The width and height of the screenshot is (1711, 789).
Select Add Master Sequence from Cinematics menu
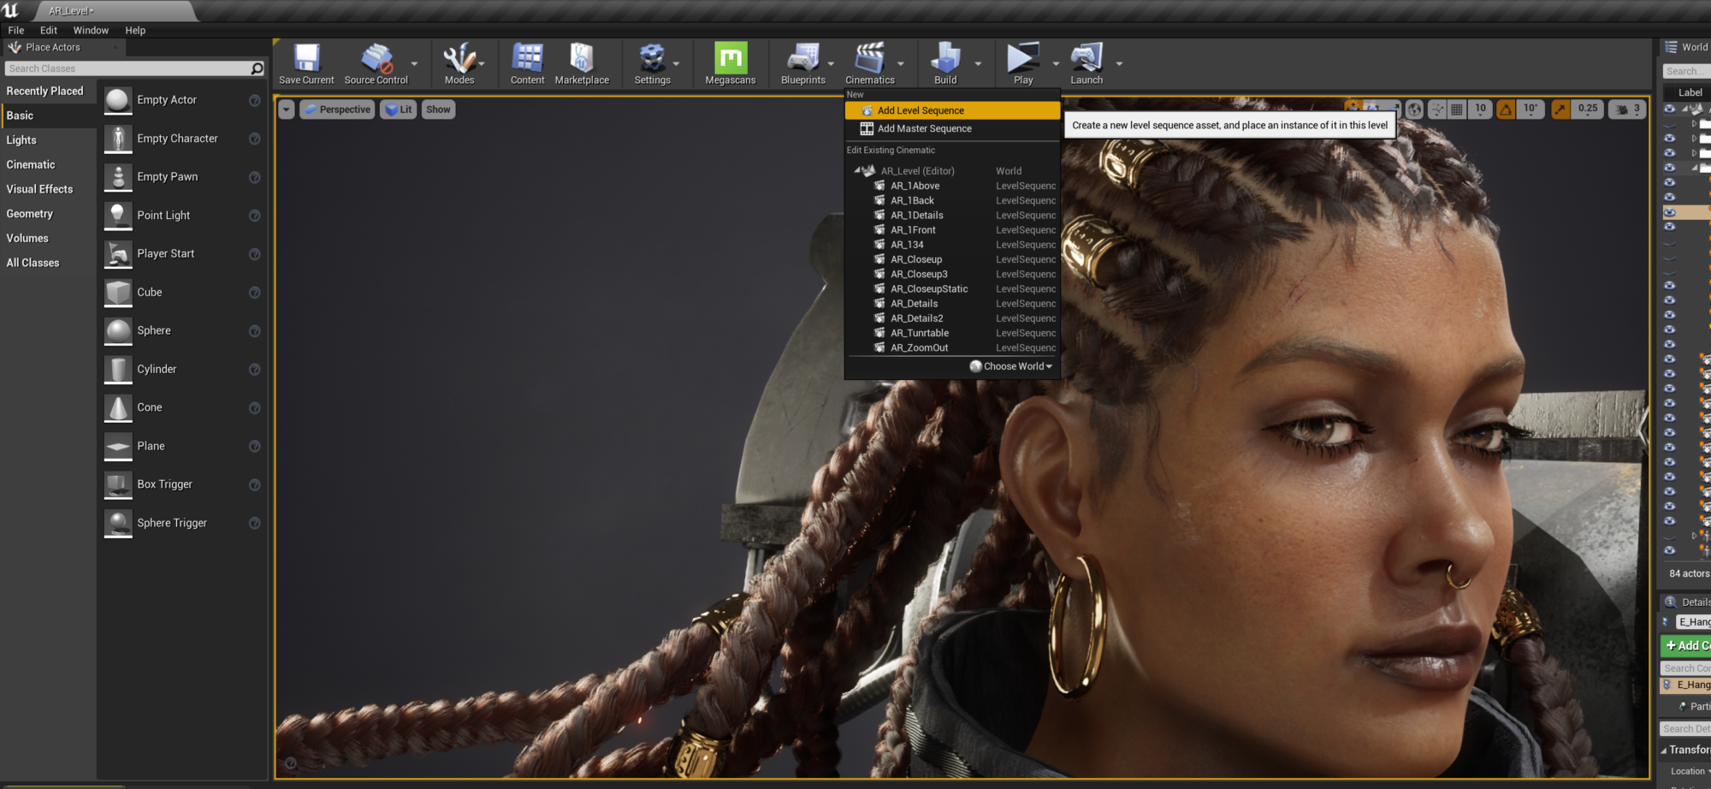(x=924, y=128)
